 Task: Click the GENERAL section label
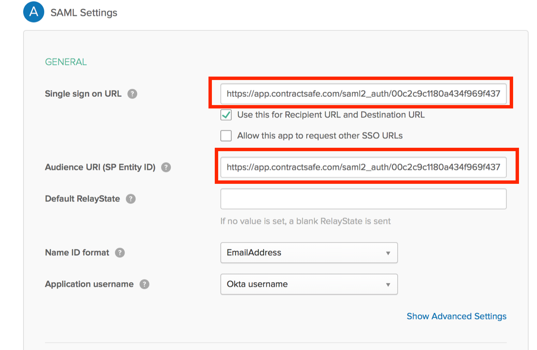(x=66, y=62)
